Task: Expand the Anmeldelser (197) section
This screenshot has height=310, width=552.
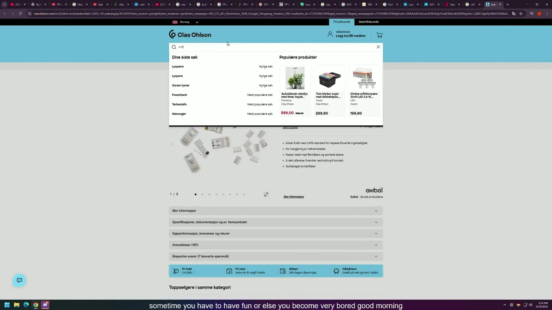Action: pos(276,245)
